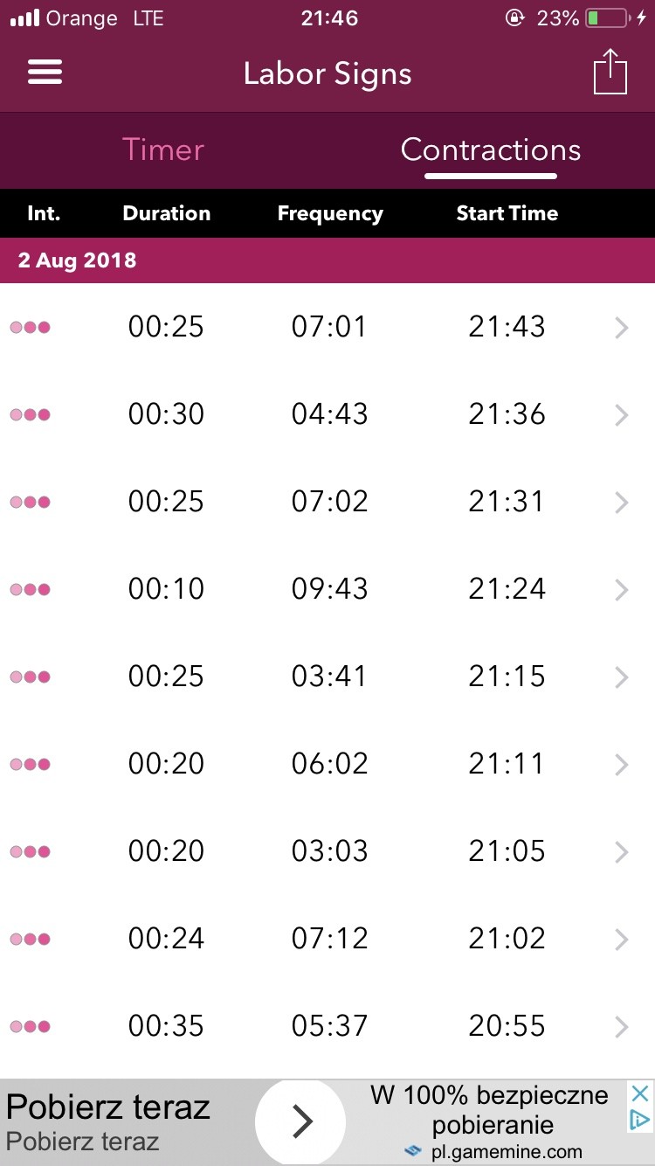The image size is (655, 1166).
Task: Click intensity dots for 21:24 contraction
Action: click(x=30, y=590)
